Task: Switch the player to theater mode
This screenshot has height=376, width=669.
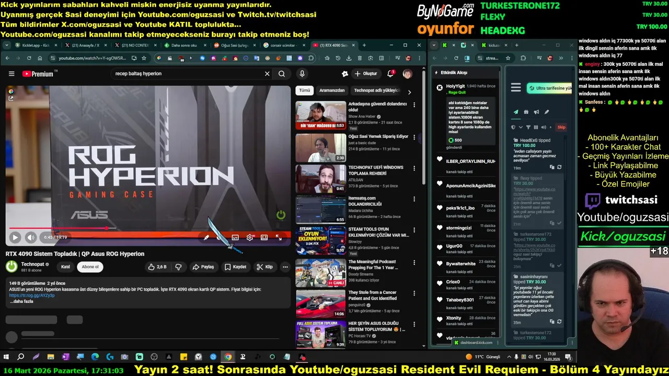Action: click(264, 237)
